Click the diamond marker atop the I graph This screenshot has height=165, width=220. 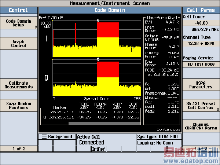tap(98, 20)
